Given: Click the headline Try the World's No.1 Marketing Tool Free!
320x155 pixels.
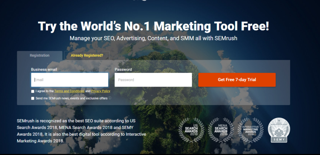Looking at the screenshot, I should [153, 26].
